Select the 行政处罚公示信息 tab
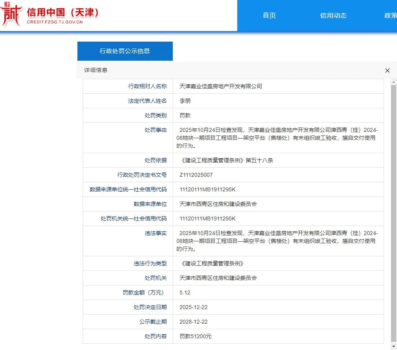Image resolution: width=397 pixels, height=350 pixels. click(x=125, y=51)
